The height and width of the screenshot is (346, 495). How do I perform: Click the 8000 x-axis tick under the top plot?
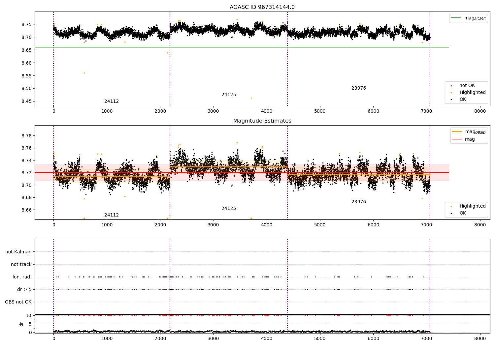480,111
